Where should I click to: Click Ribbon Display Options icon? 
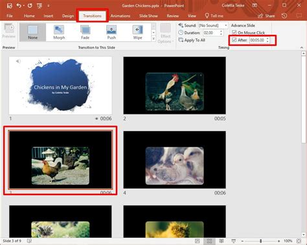255,5
